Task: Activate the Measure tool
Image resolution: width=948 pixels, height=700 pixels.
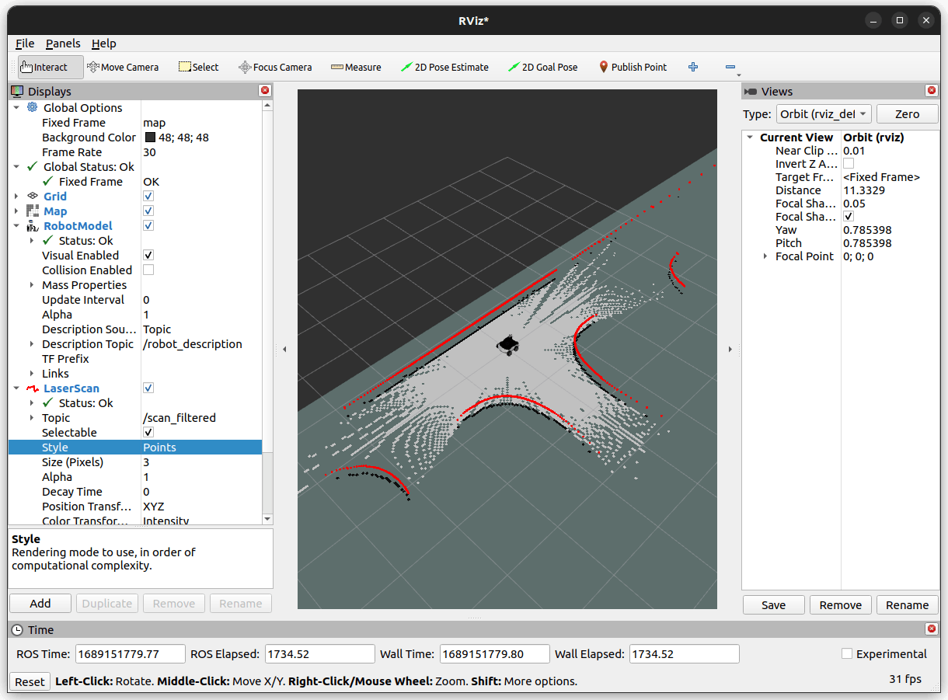Action: pyautogui.click(x=356, y=68)
